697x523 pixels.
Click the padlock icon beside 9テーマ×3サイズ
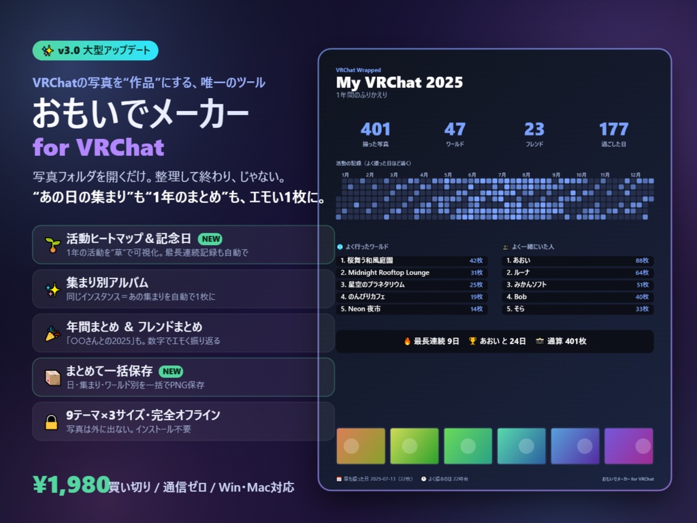pos(52,422)
